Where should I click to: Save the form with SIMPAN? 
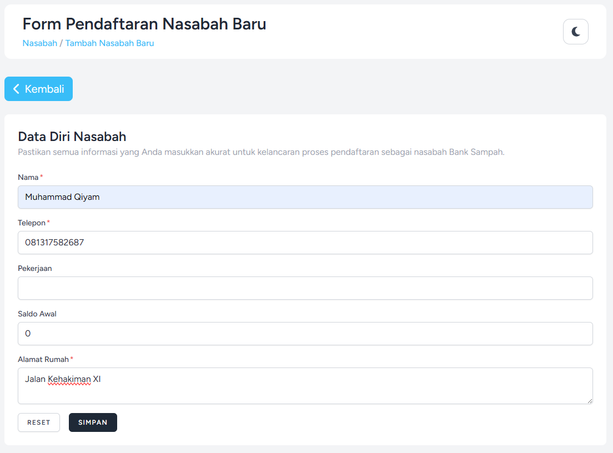point(93,422)
